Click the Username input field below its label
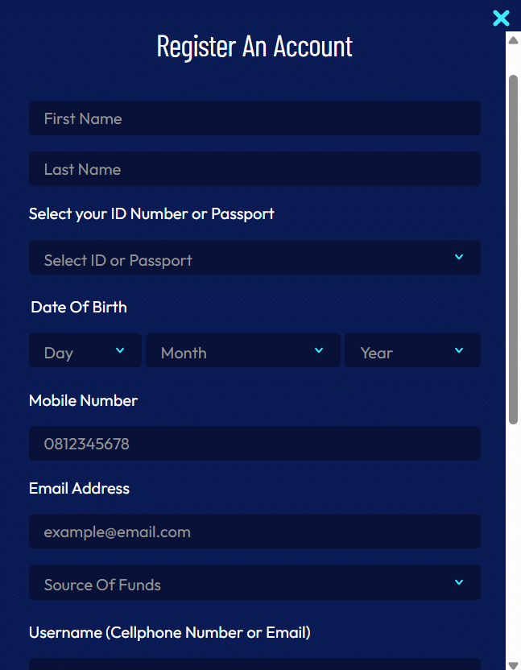521x670 pixels. (254, 664)
